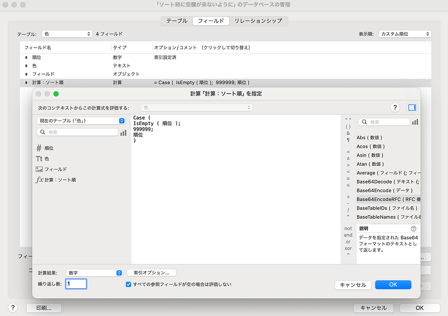Click the function list 検索 box

tap(384, 122)
